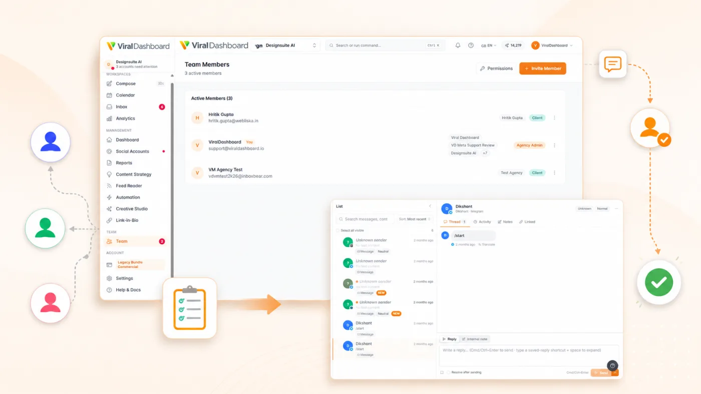Viewport: 701px width, 394px height.
Task: Open the three-dot menu in the Dikshant conversation header
Action: click(616, 208)
